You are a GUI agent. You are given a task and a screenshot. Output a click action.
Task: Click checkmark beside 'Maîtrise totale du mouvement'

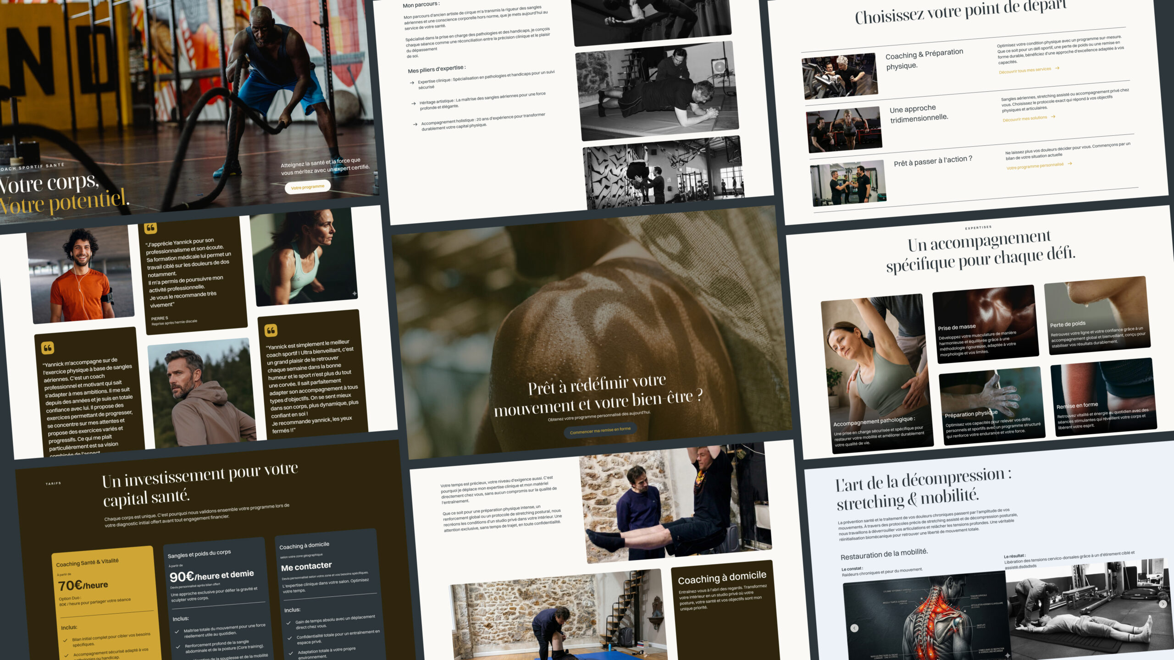click(x=177, y=632)
